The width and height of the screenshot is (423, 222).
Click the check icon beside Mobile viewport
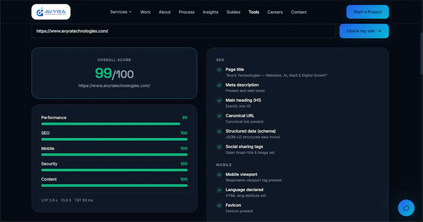[x=219, y=175]
